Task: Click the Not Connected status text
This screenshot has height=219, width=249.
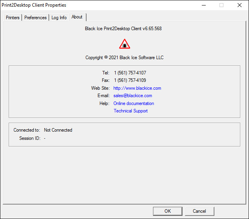Action: [58, 130]
